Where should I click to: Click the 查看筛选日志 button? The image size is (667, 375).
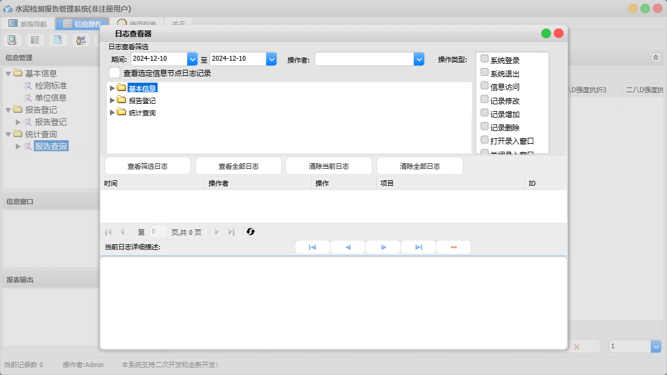tap(148, 166)
